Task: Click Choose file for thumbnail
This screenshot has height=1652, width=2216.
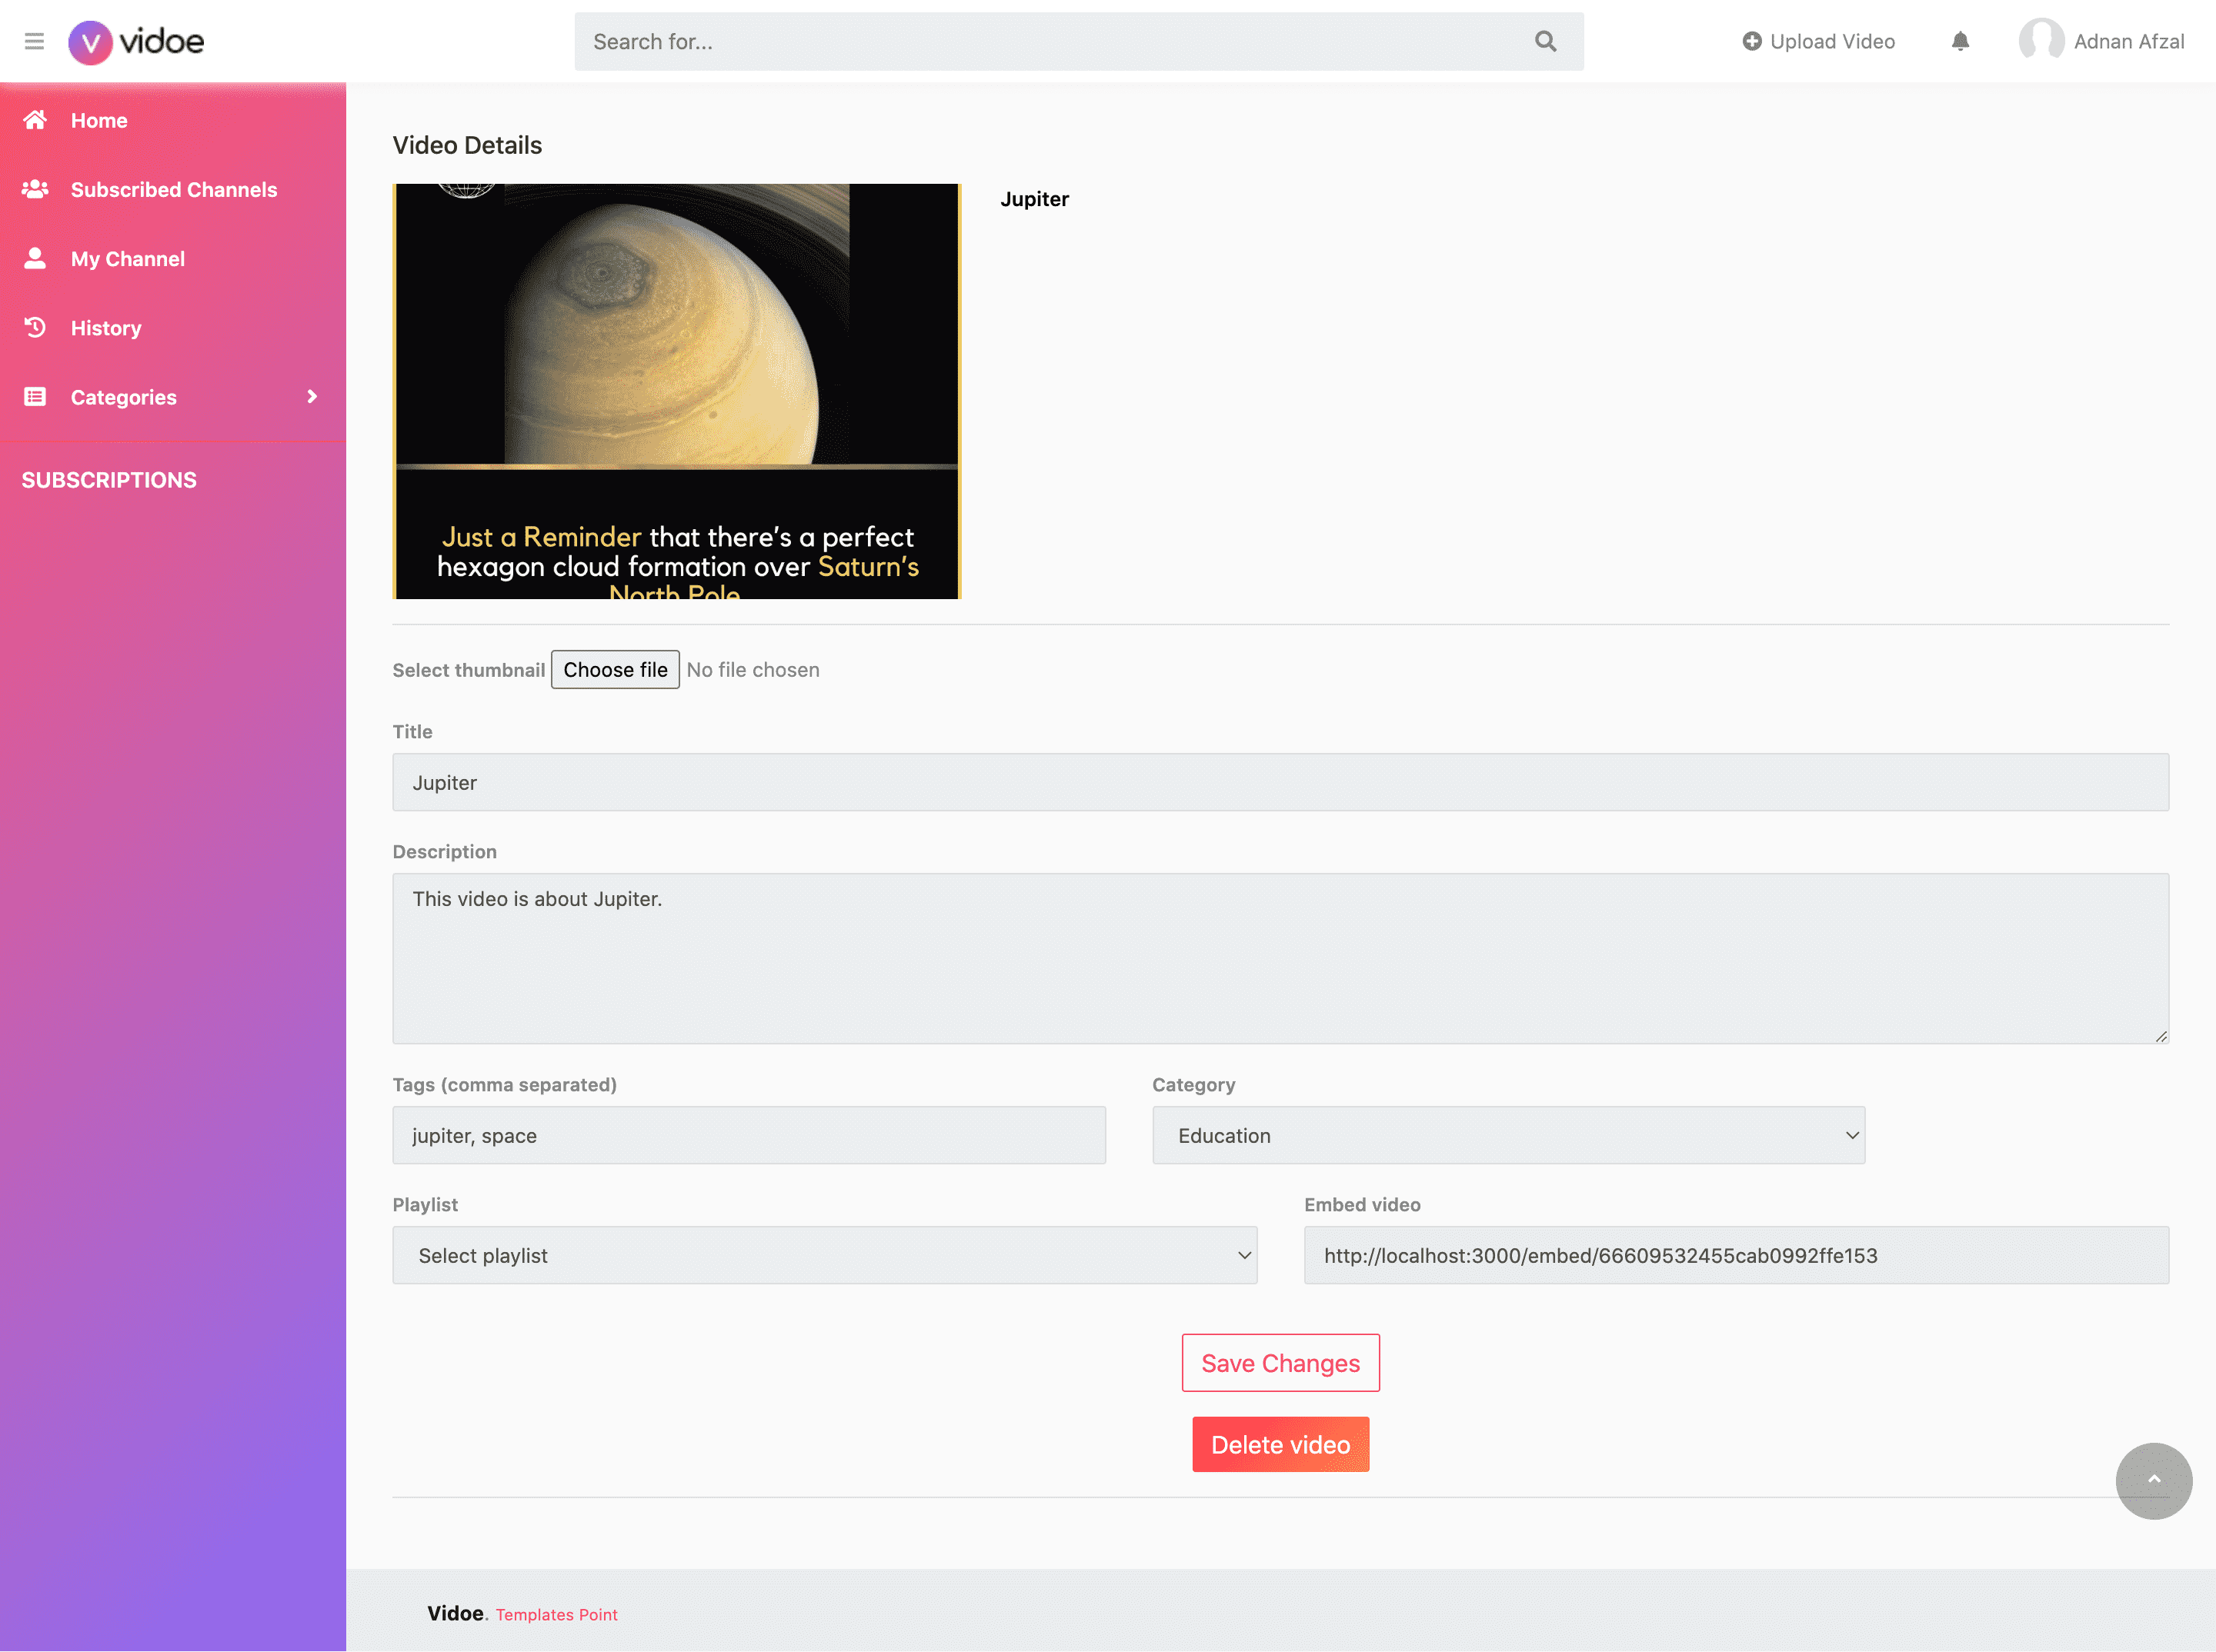Action: (616, 670)
